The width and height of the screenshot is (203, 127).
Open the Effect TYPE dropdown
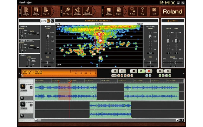coord(38,34)
